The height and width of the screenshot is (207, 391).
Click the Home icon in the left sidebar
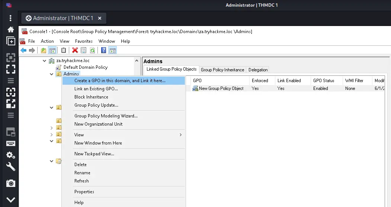pyautogui.click(x=11, y=30)
